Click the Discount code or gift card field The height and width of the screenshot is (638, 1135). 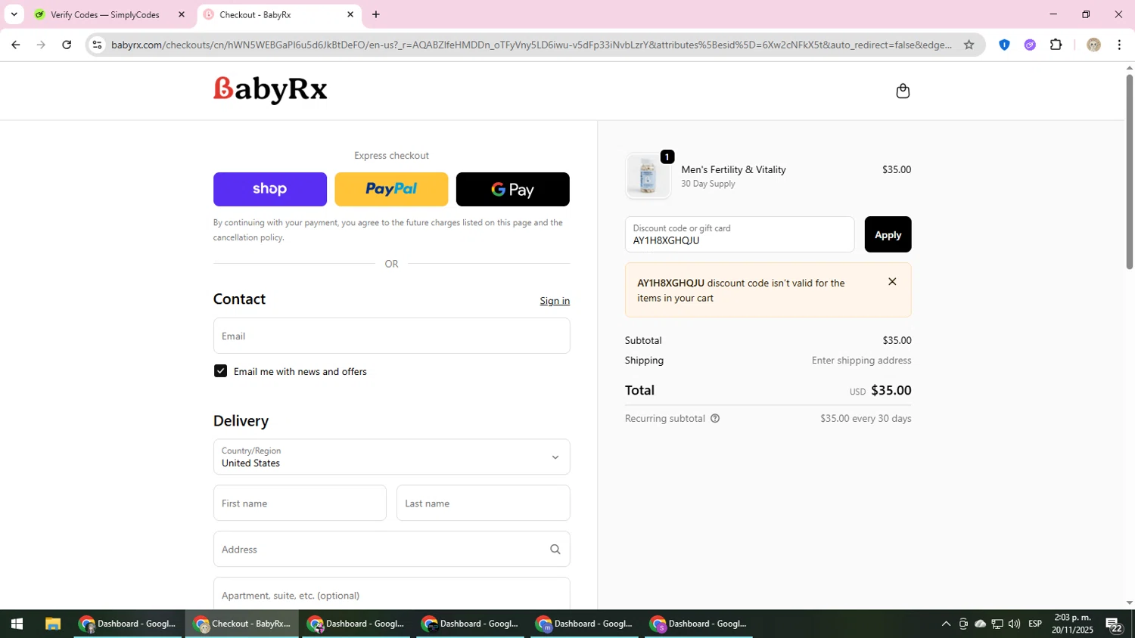[739, 234]
